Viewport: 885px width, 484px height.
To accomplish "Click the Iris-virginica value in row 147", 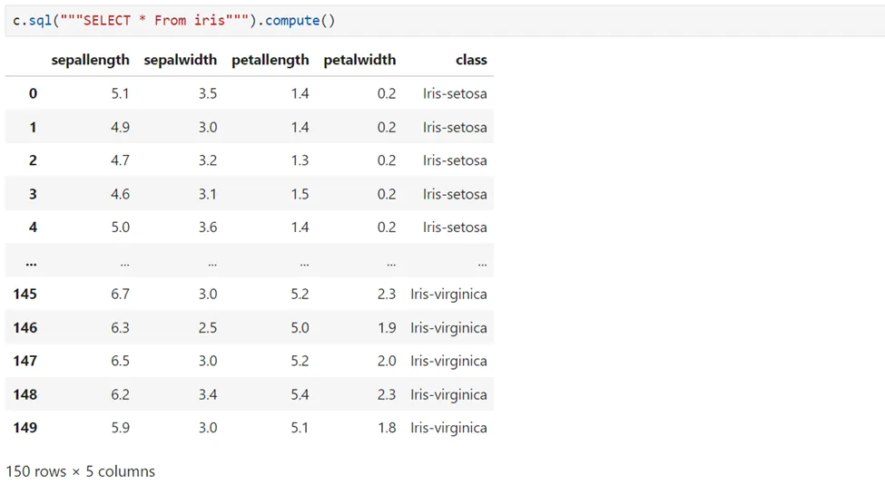I will tap(448, 361).
